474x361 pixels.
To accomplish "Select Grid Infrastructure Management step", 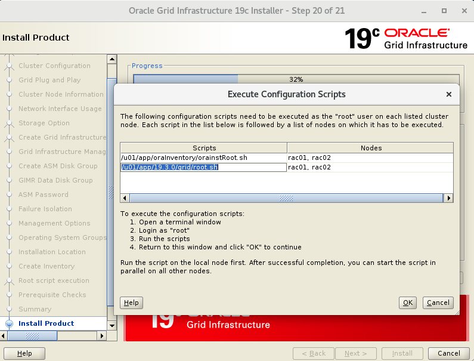I will click(x=62, y=152).
